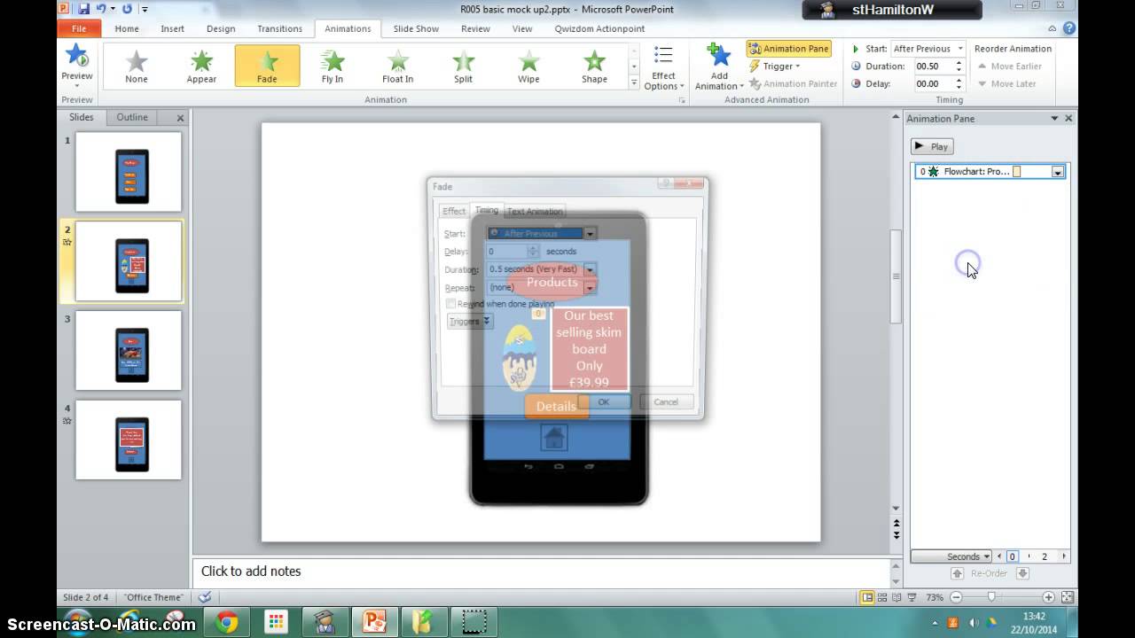This screenshot has height=638, width=1135.
Task: Minimize the ribbon with the caret icon
Action: coord(1053,28)
